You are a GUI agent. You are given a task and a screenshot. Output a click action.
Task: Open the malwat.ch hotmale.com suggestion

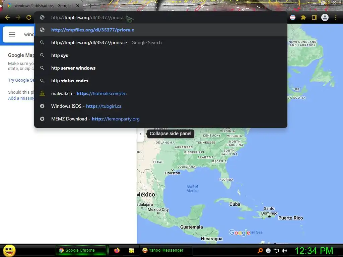coord(161,93)
